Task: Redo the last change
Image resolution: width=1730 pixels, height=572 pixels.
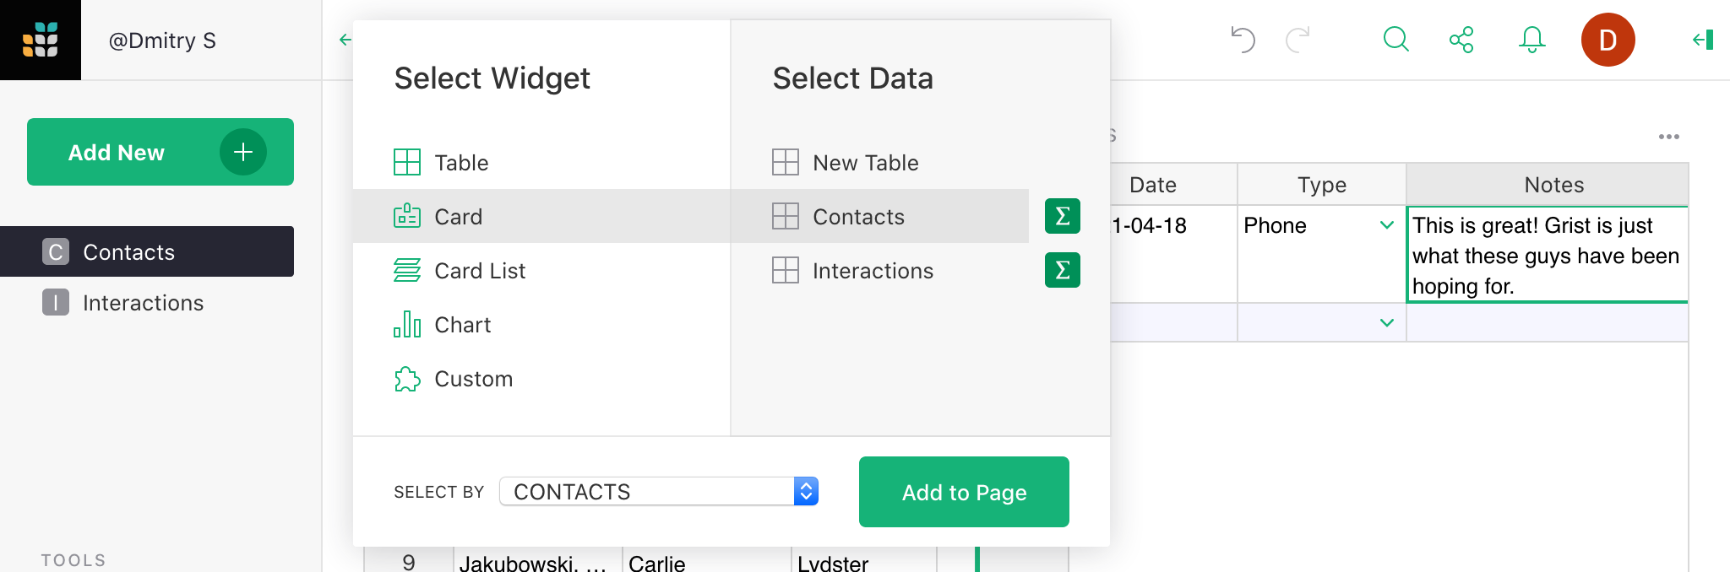Action: (x=1298, y=39)
